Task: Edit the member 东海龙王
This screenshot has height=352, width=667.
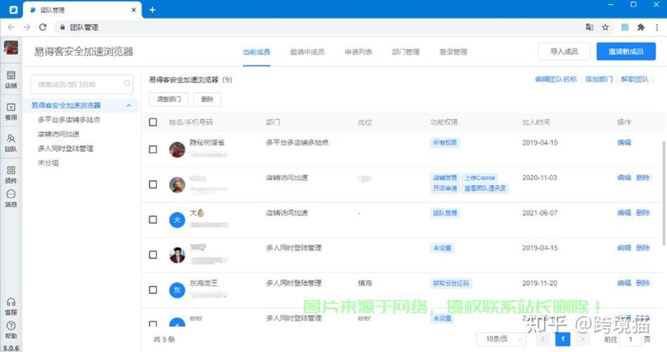Action: (624, 283)
